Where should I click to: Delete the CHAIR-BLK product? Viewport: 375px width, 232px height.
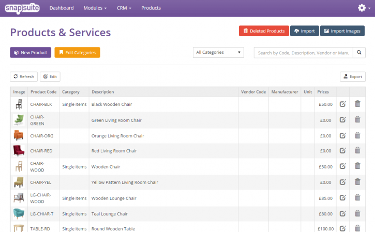click(357, 104)
